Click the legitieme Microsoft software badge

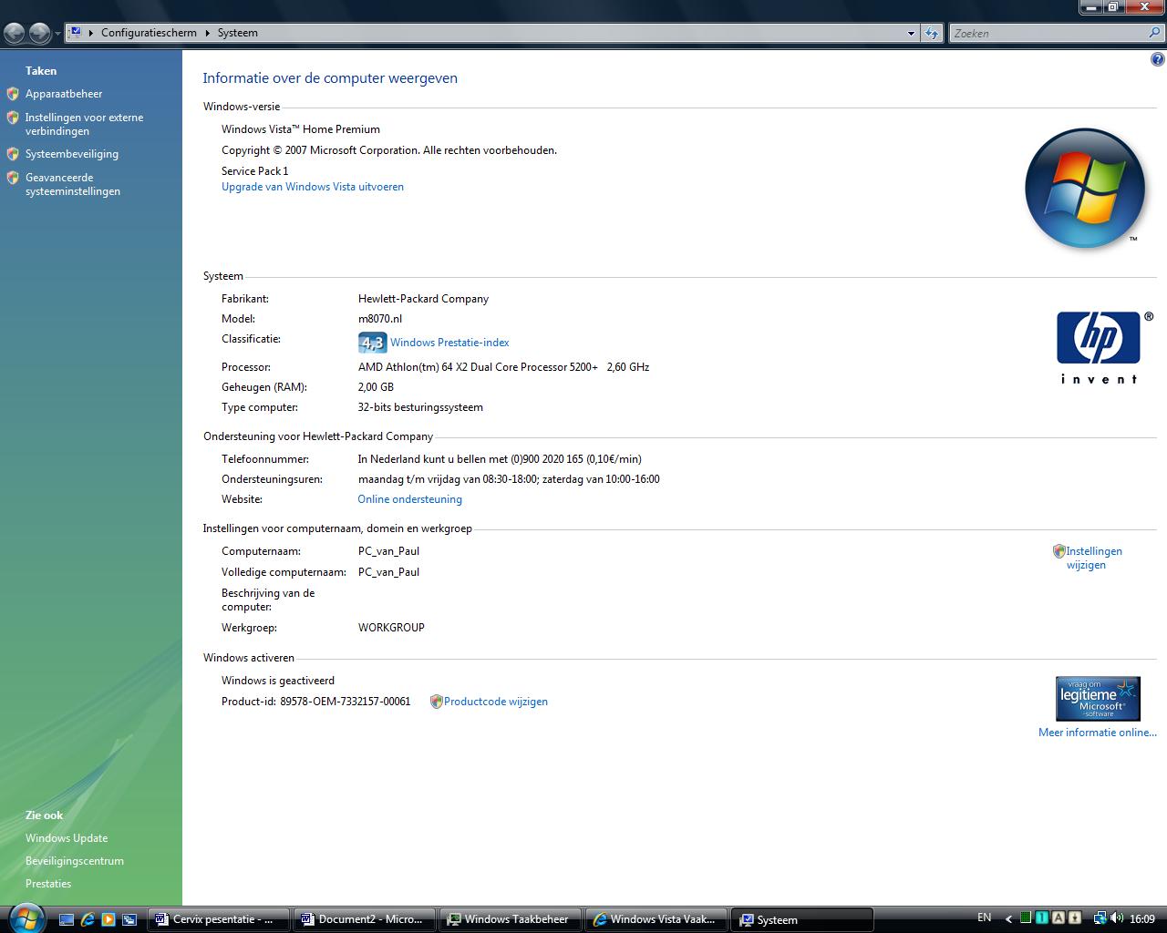1098,699
